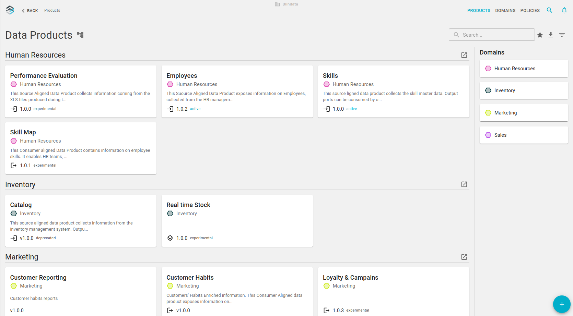Click source-aligned icon on Employees card
Screen dimensions: 573x316
coord(170,109)
